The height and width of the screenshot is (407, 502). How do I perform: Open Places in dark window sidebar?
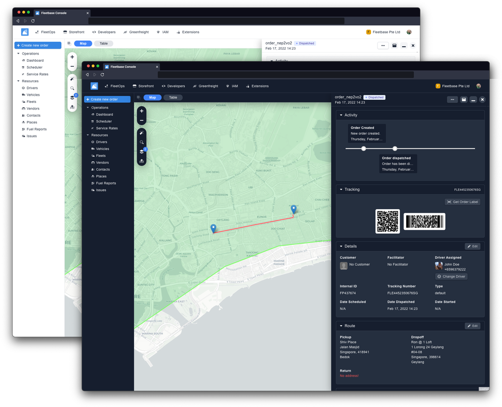pyautogui.click(x=99, y=176)
